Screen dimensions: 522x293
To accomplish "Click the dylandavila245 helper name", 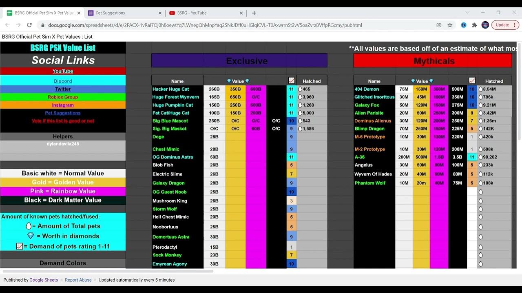I will click(x=63, y=144).
